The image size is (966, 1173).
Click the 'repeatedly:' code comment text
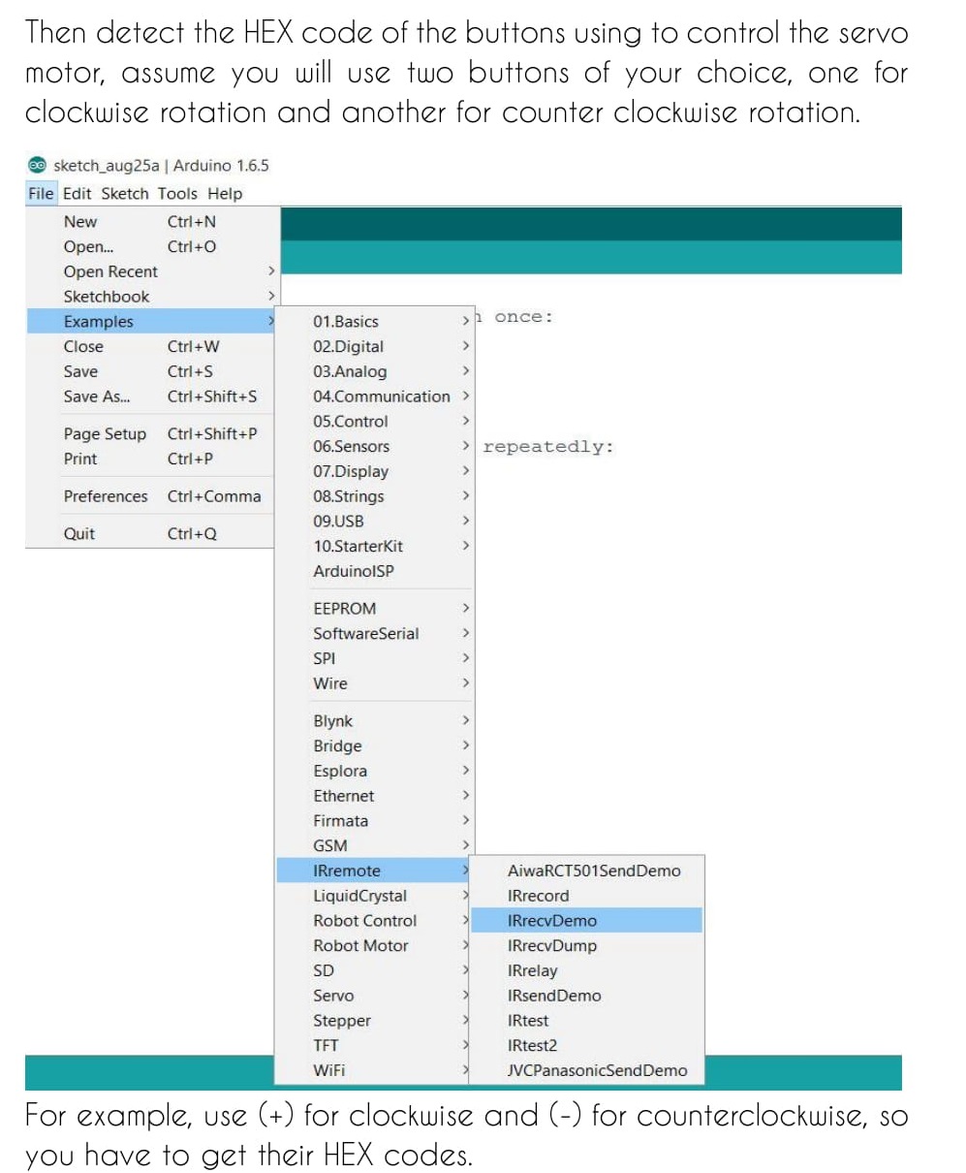548,447
